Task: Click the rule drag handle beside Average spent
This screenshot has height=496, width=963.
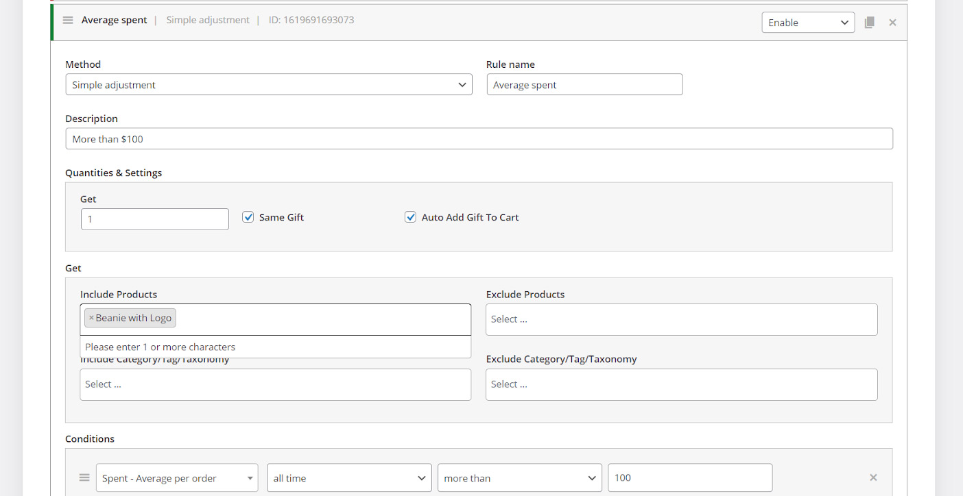Action: 68,20
